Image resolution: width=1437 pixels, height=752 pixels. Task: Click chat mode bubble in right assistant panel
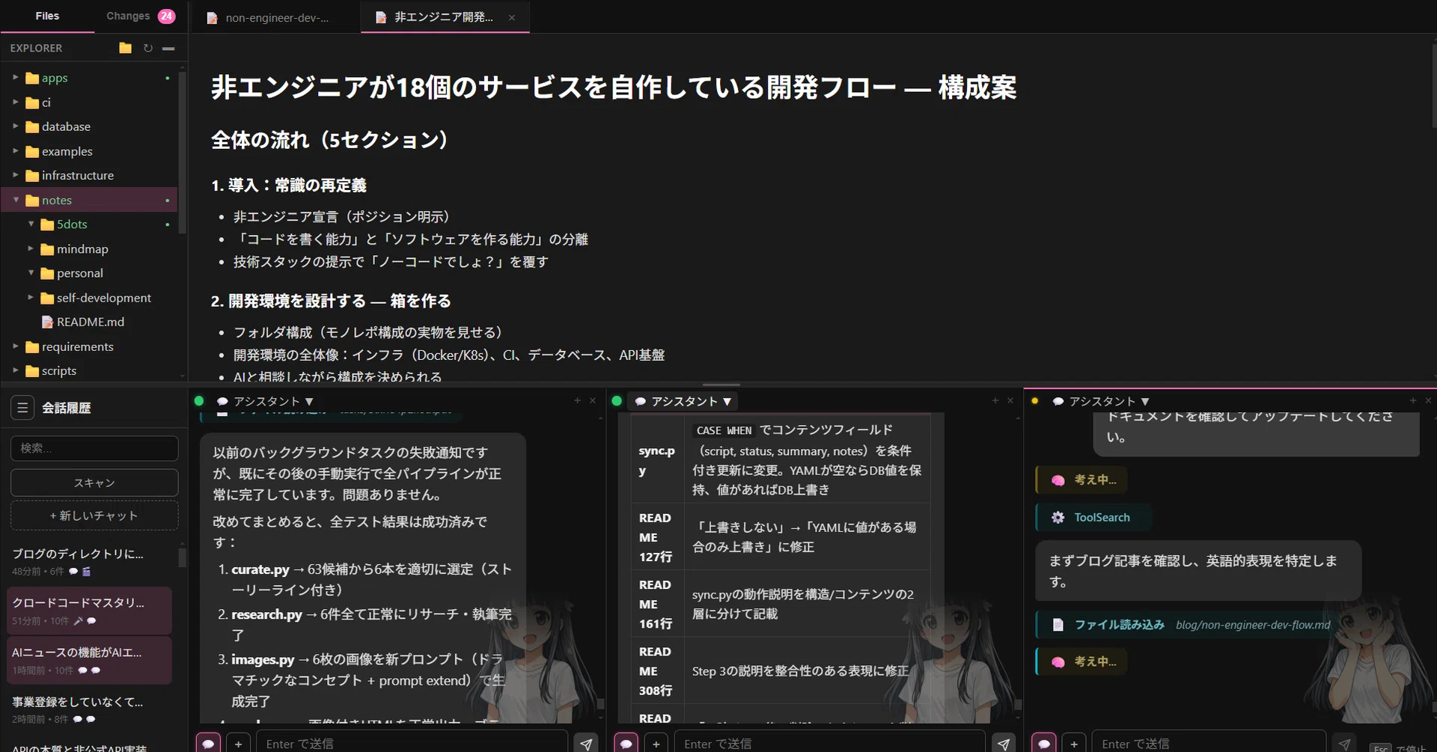point(1043,743)
